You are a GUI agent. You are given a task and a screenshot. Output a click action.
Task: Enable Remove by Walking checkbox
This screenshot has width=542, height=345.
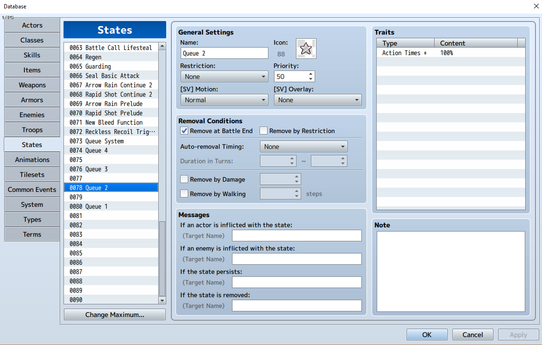(x=184, y=194)
